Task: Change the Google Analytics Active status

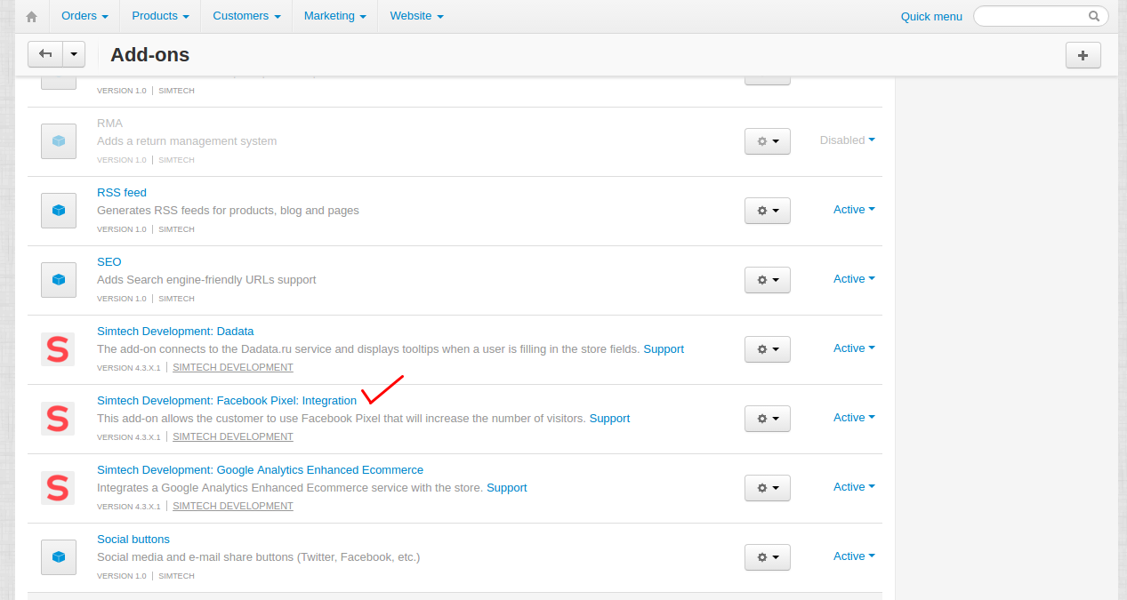Action: [x=854, y=487]
